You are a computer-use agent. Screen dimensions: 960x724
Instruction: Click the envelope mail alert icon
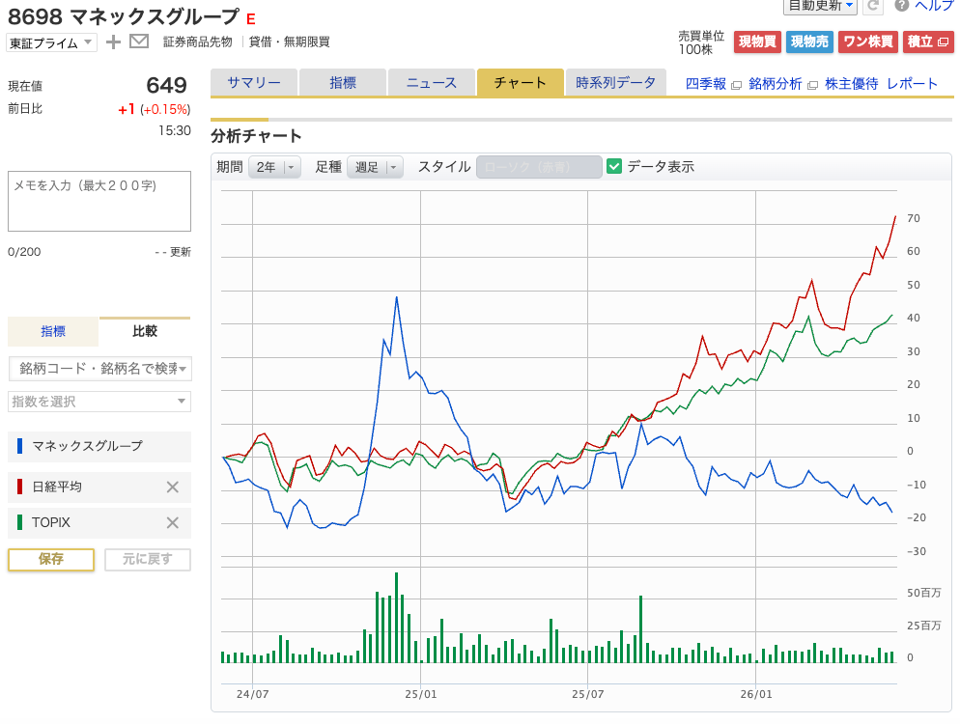coord(140,42)
